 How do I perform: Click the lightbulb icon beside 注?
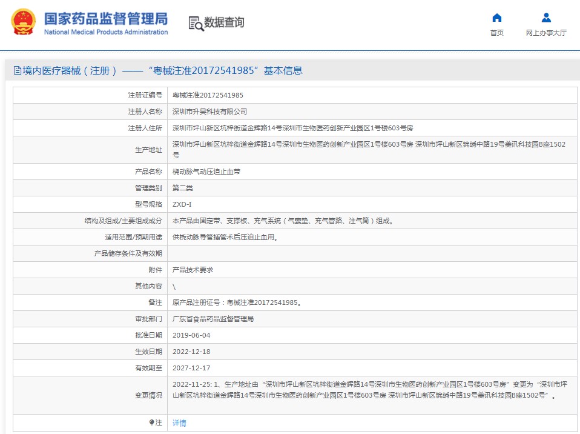(x=151, y=422)
